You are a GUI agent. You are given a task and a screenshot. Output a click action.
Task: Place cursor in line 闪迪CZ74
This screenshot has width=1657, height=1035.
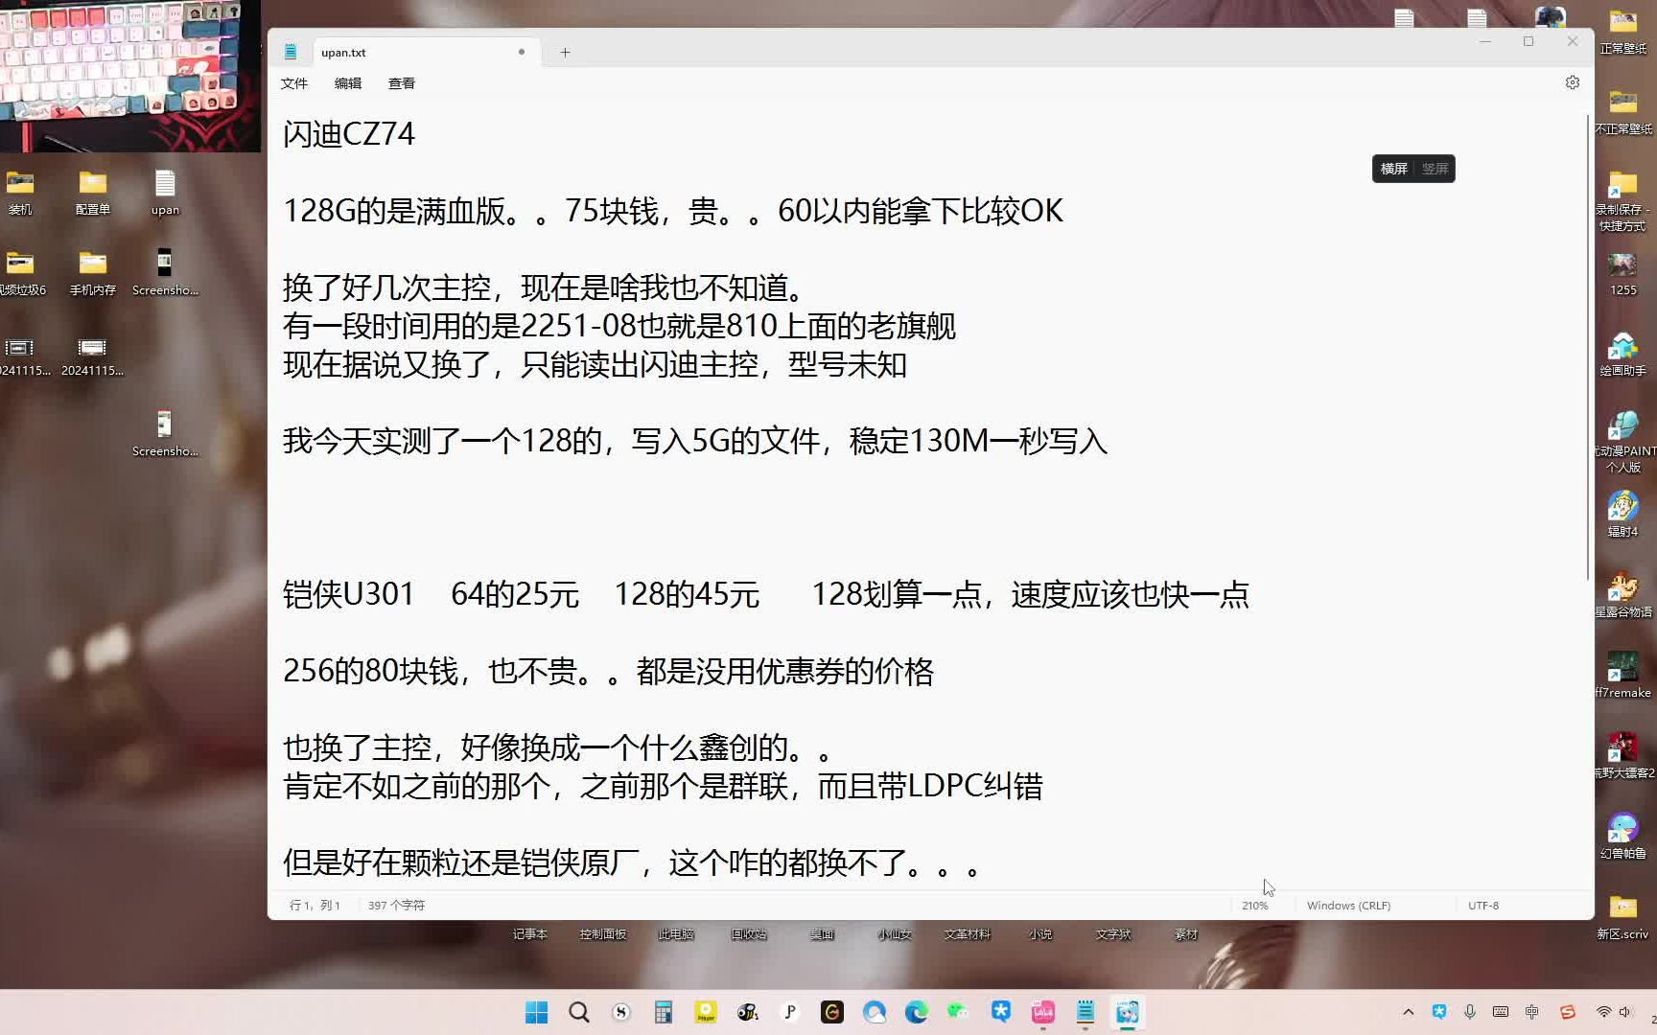click(x=349, y=134)
